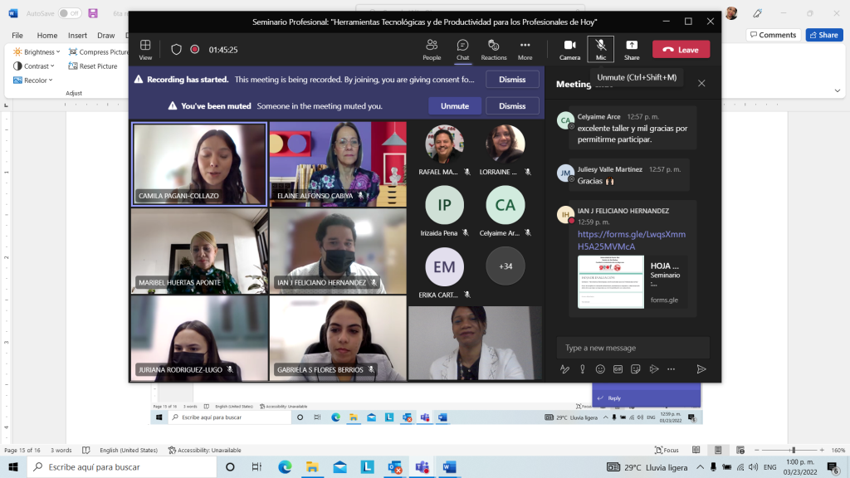Click the zoom in plus button
The width and height of the screenshot is (850, 478).
[822, 450]
